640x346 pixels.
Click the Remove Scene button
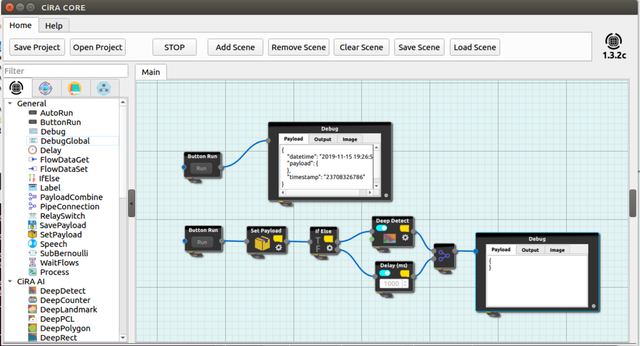(299, 47)
